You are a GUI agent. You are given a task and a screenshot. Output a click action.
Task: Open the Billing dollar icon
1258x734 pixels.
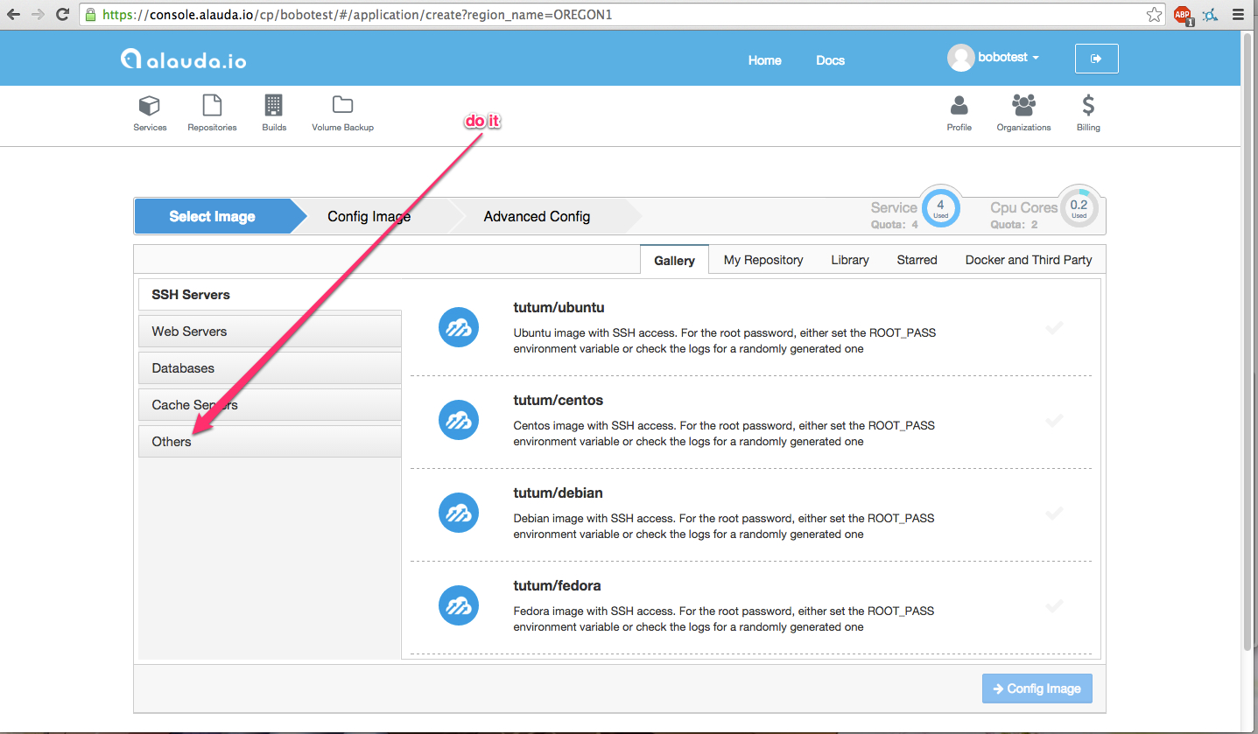1088,106
